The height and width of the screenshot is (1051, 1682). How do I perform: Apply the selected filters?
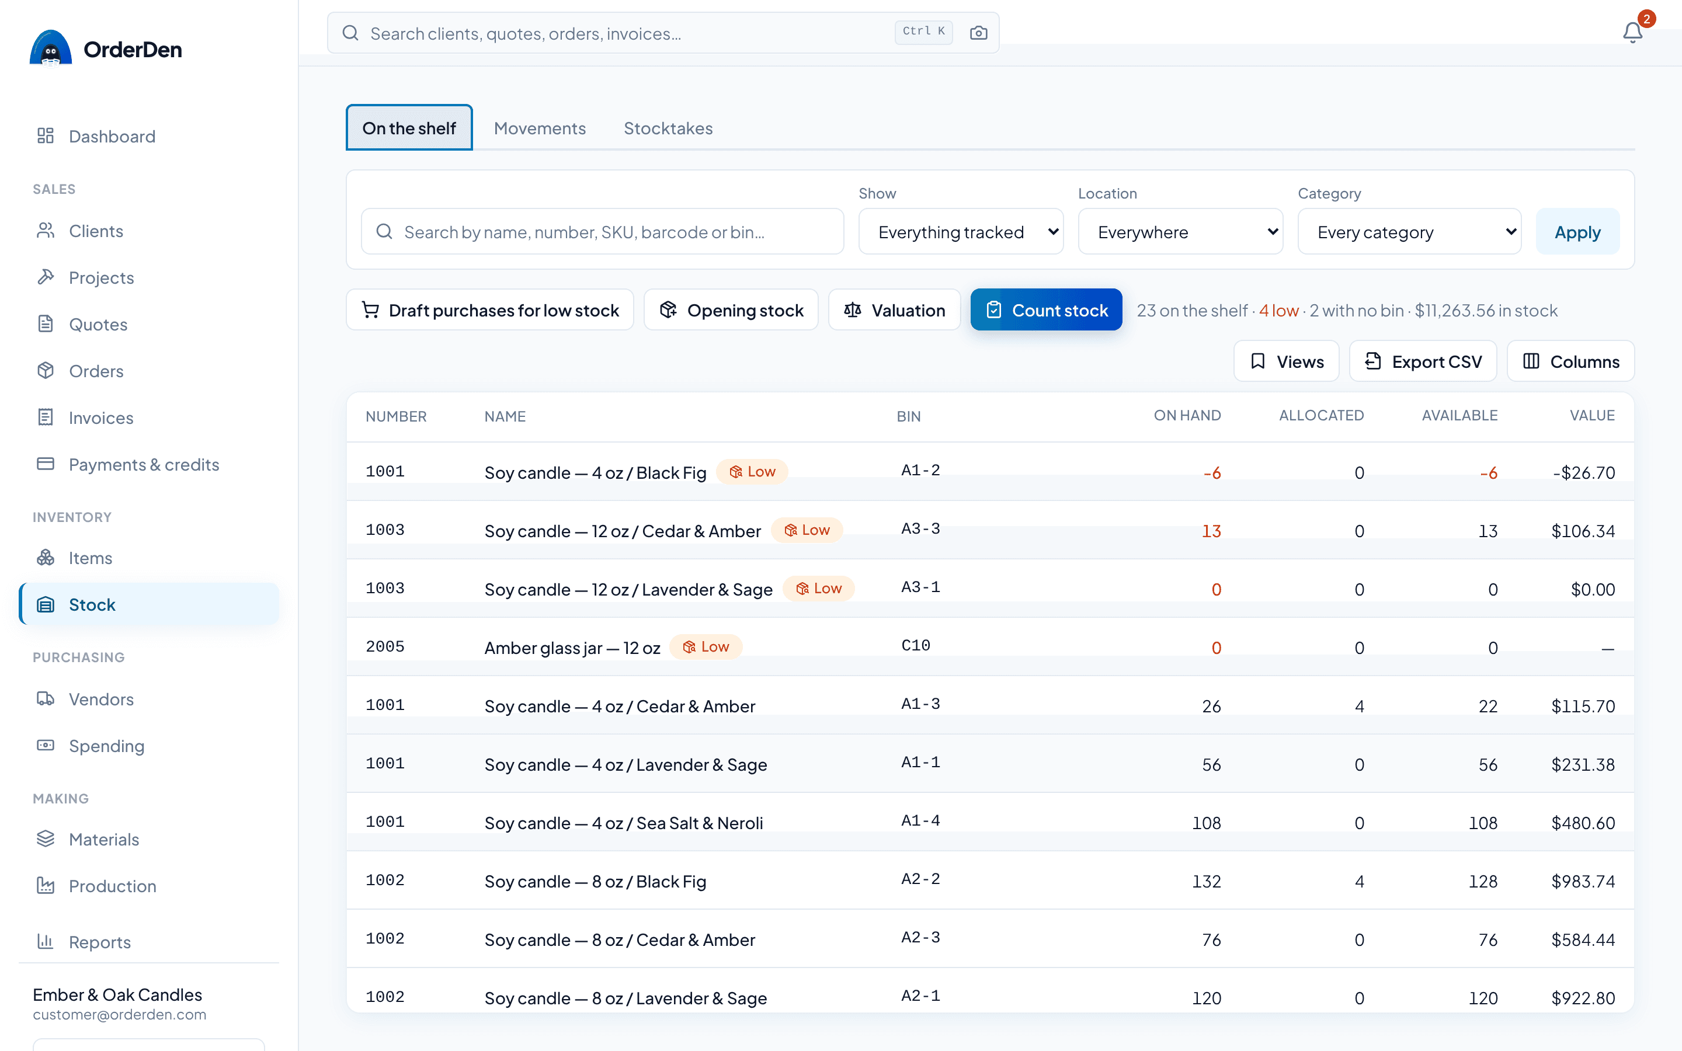tap(1577, 231)
